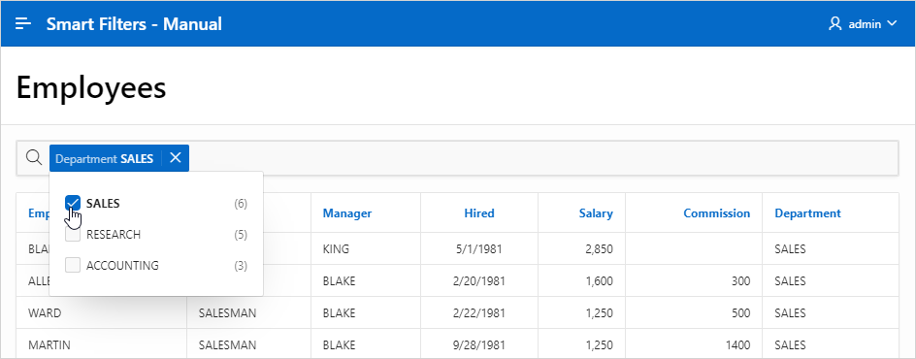Click the admin user profile icon
This screenshot has height=359, width=916.
point(834,24)
